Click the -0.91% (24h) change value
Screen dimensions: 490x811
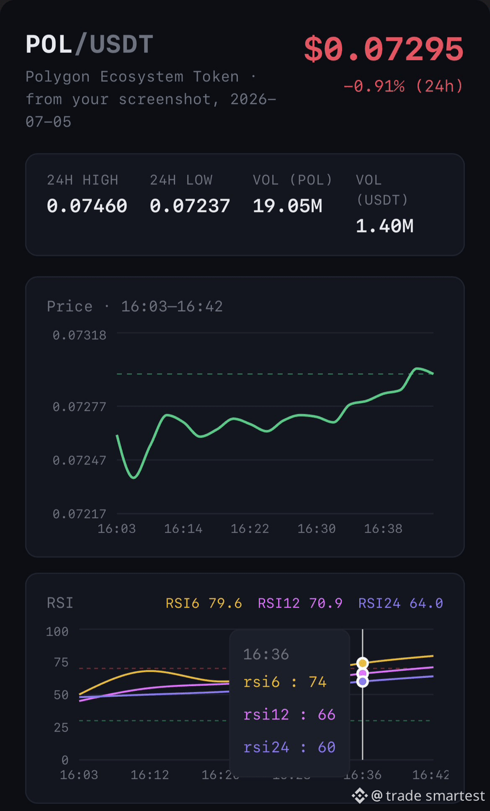coord(404,86)
